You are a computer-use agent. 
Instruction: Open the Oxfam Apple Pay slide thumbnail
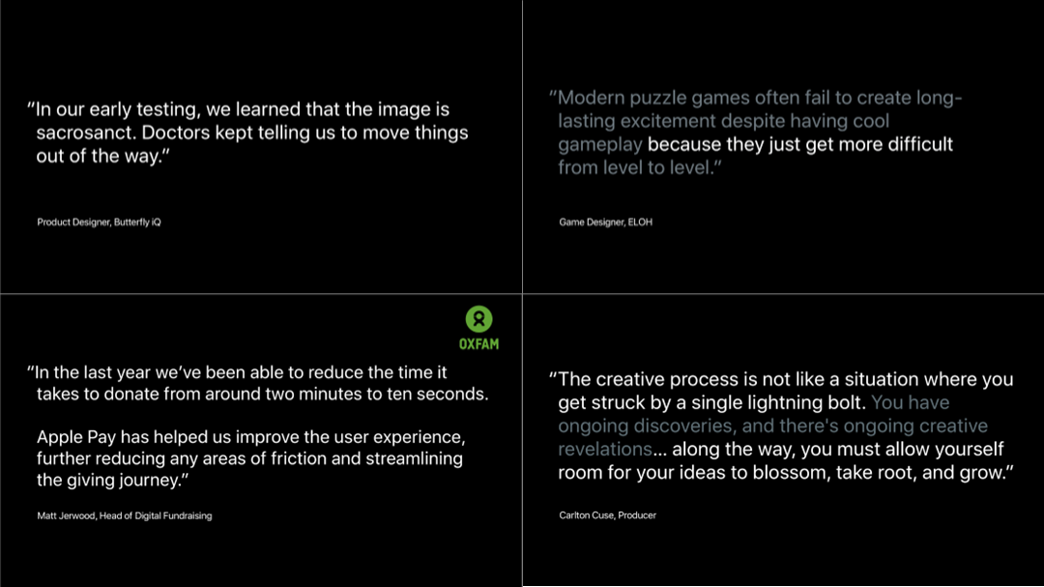[261, 440]
